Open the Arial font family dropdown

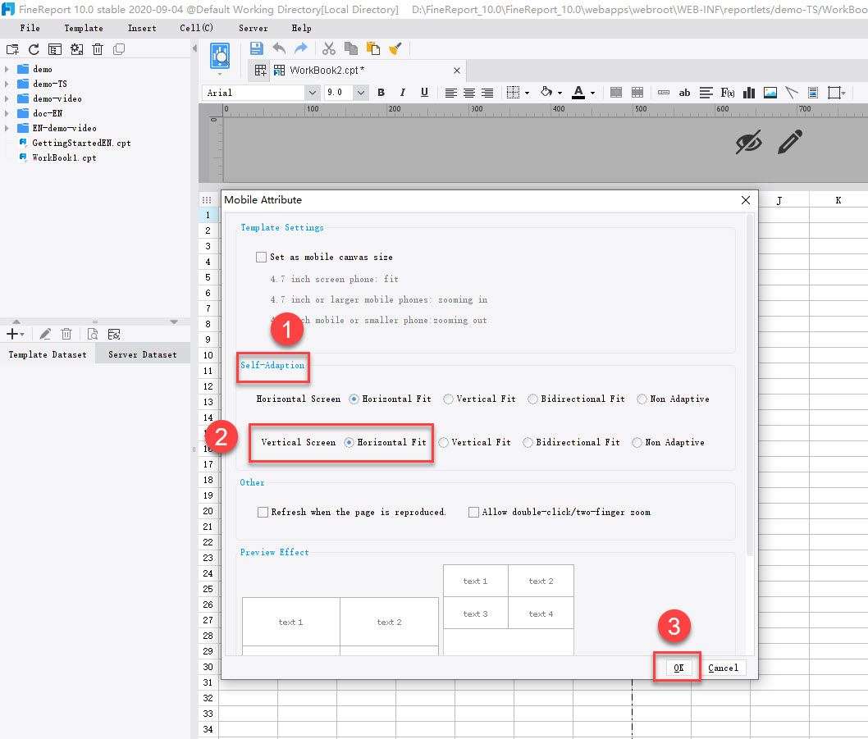point(312,92)
